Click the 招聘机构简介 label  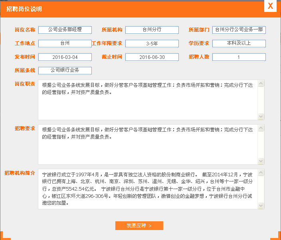click(x=20, y=173)
